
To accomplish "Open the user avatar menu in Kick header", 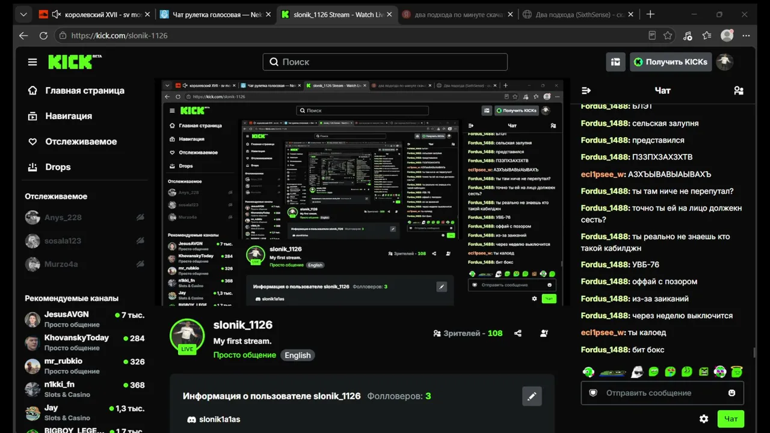I will pyautogui.click(x=725, y=62).
